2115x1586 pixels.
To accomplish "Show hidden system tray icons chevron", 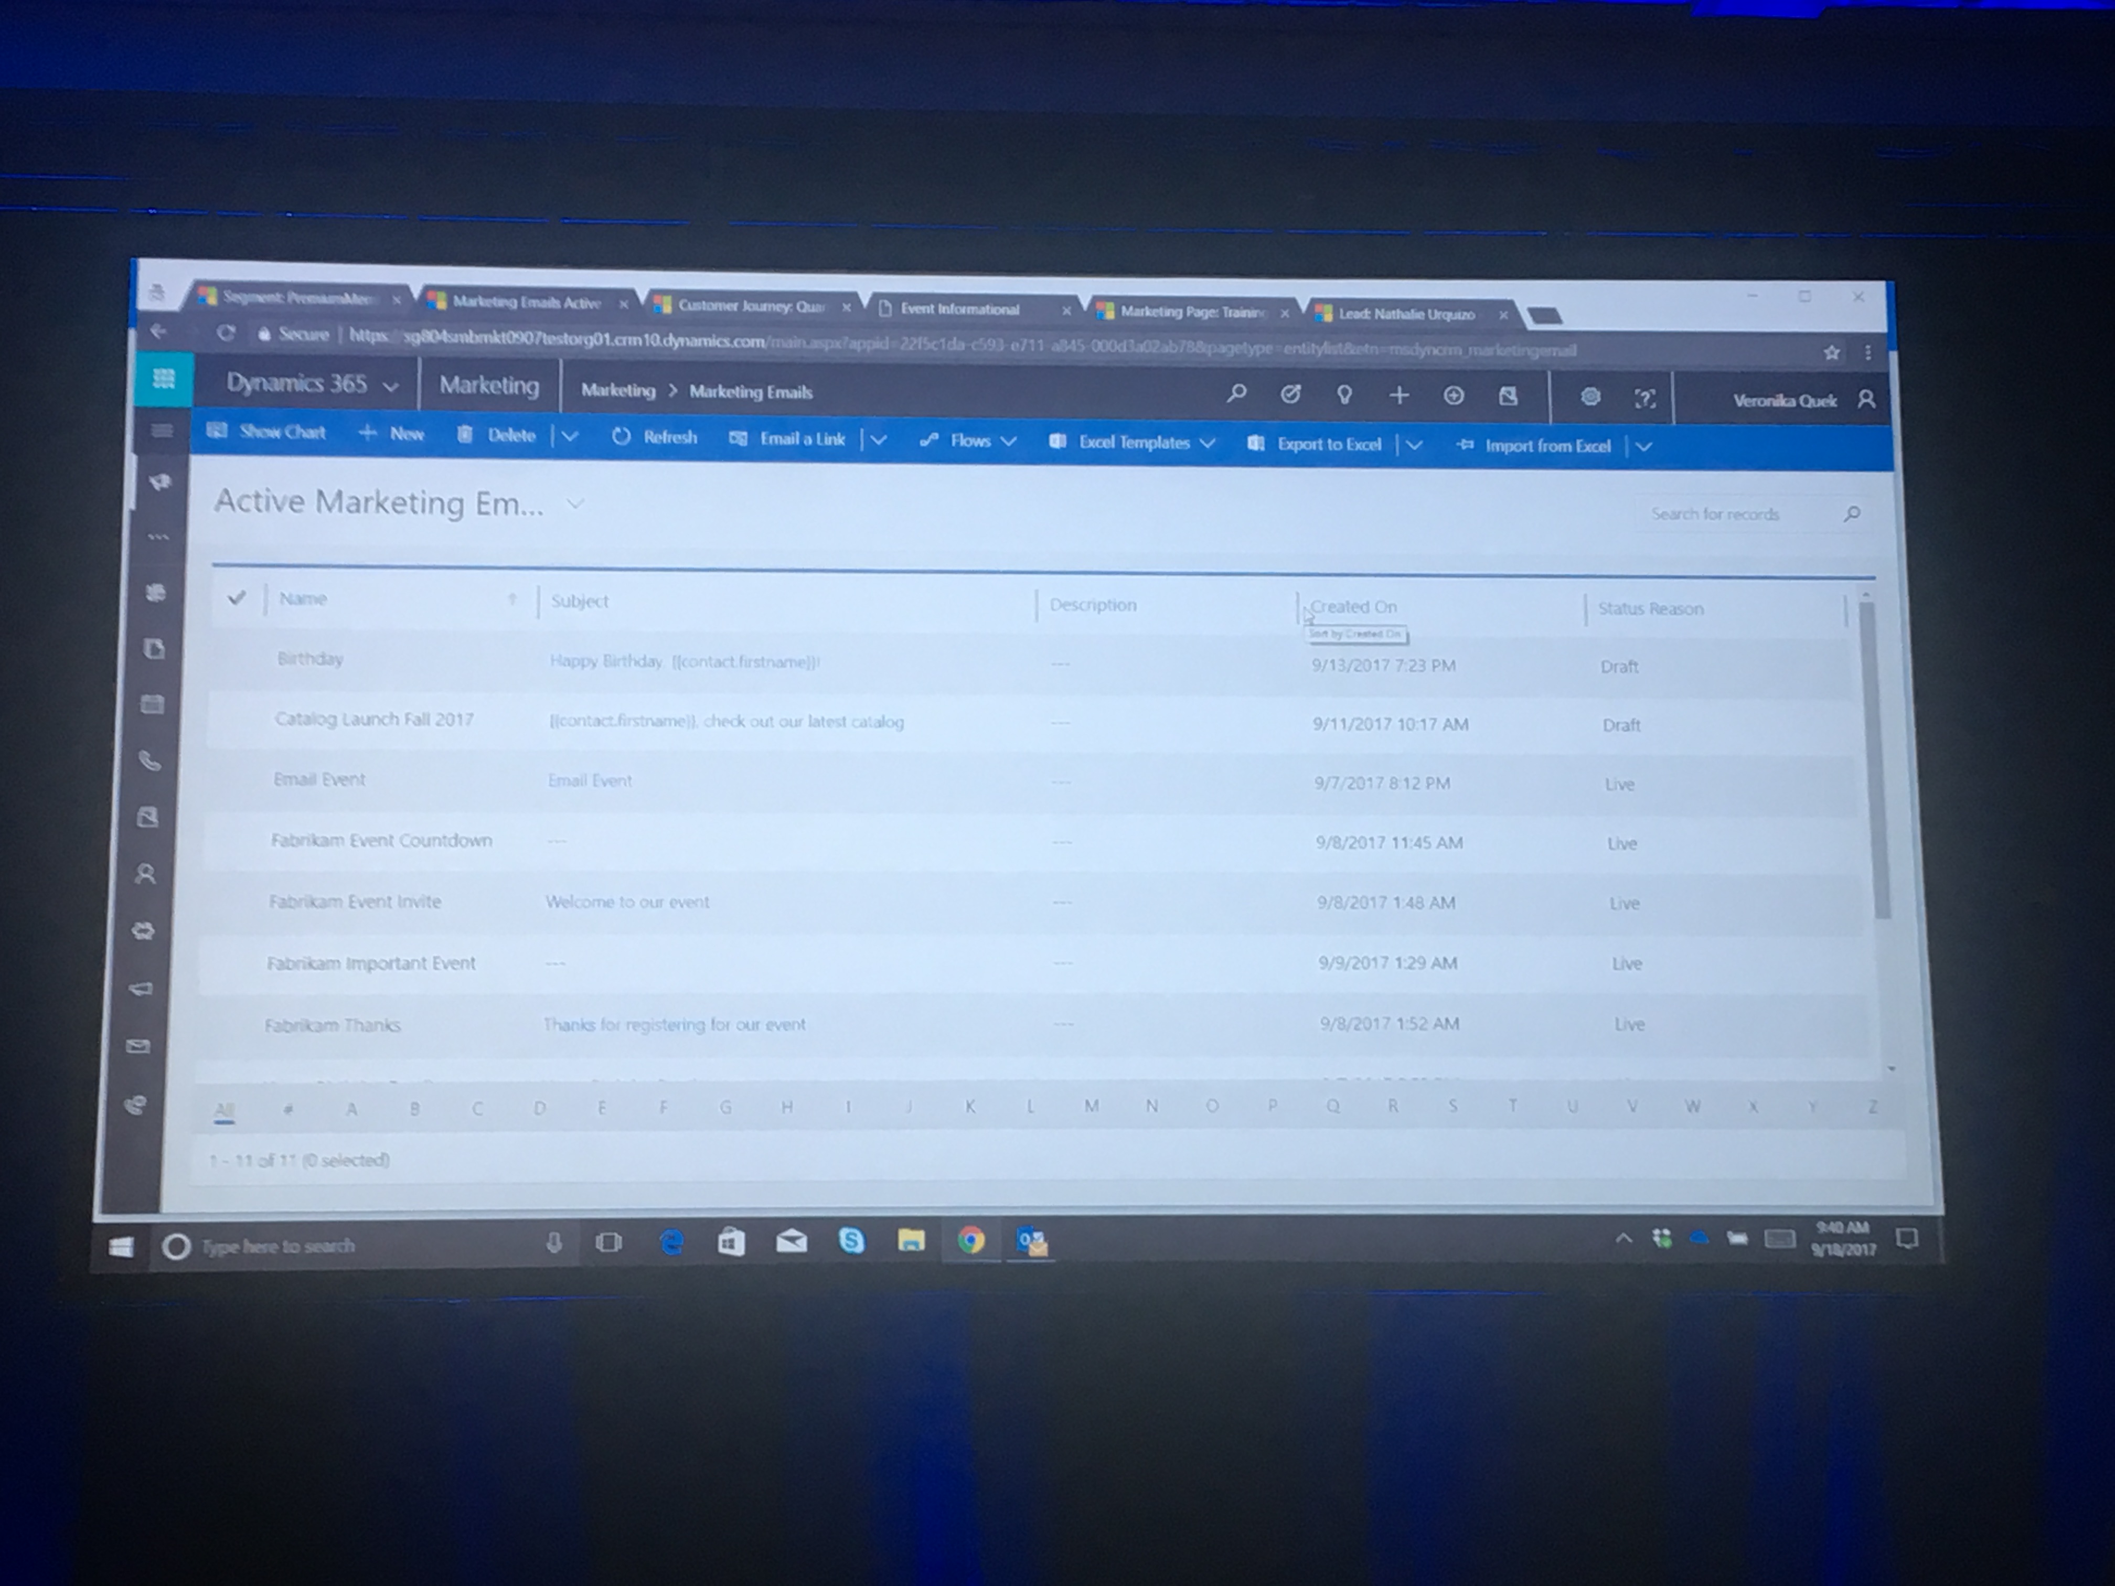I will tap(1623, 1239).
